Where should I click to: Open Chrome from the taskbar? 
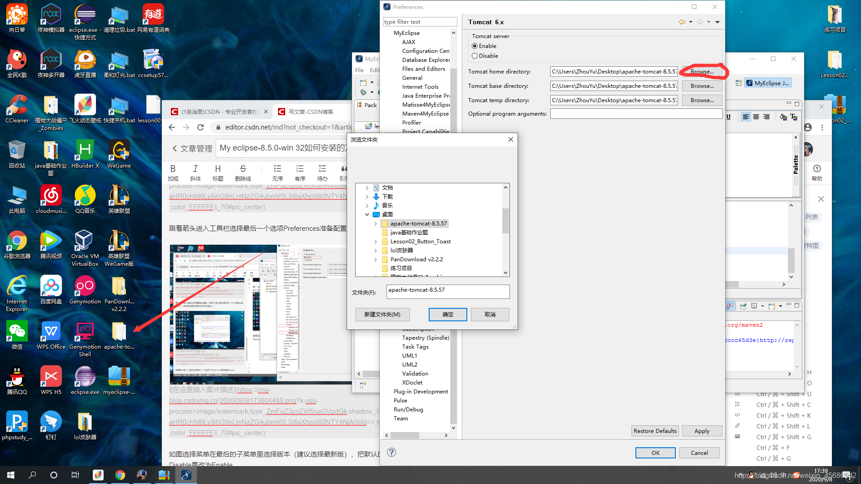click(x=120, y=475)
